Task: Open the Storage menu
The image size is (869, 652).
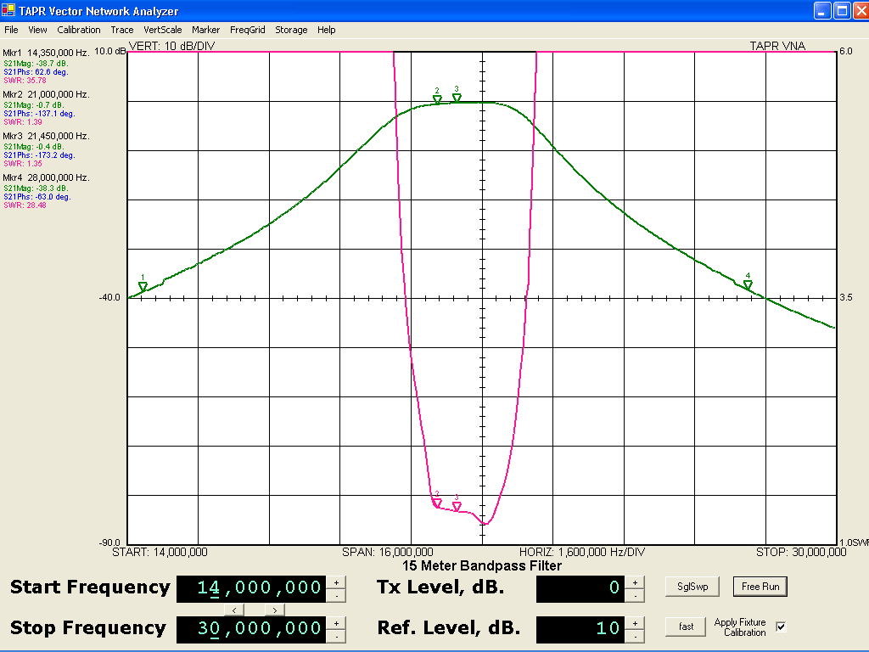Action: [x=291, y=30]
